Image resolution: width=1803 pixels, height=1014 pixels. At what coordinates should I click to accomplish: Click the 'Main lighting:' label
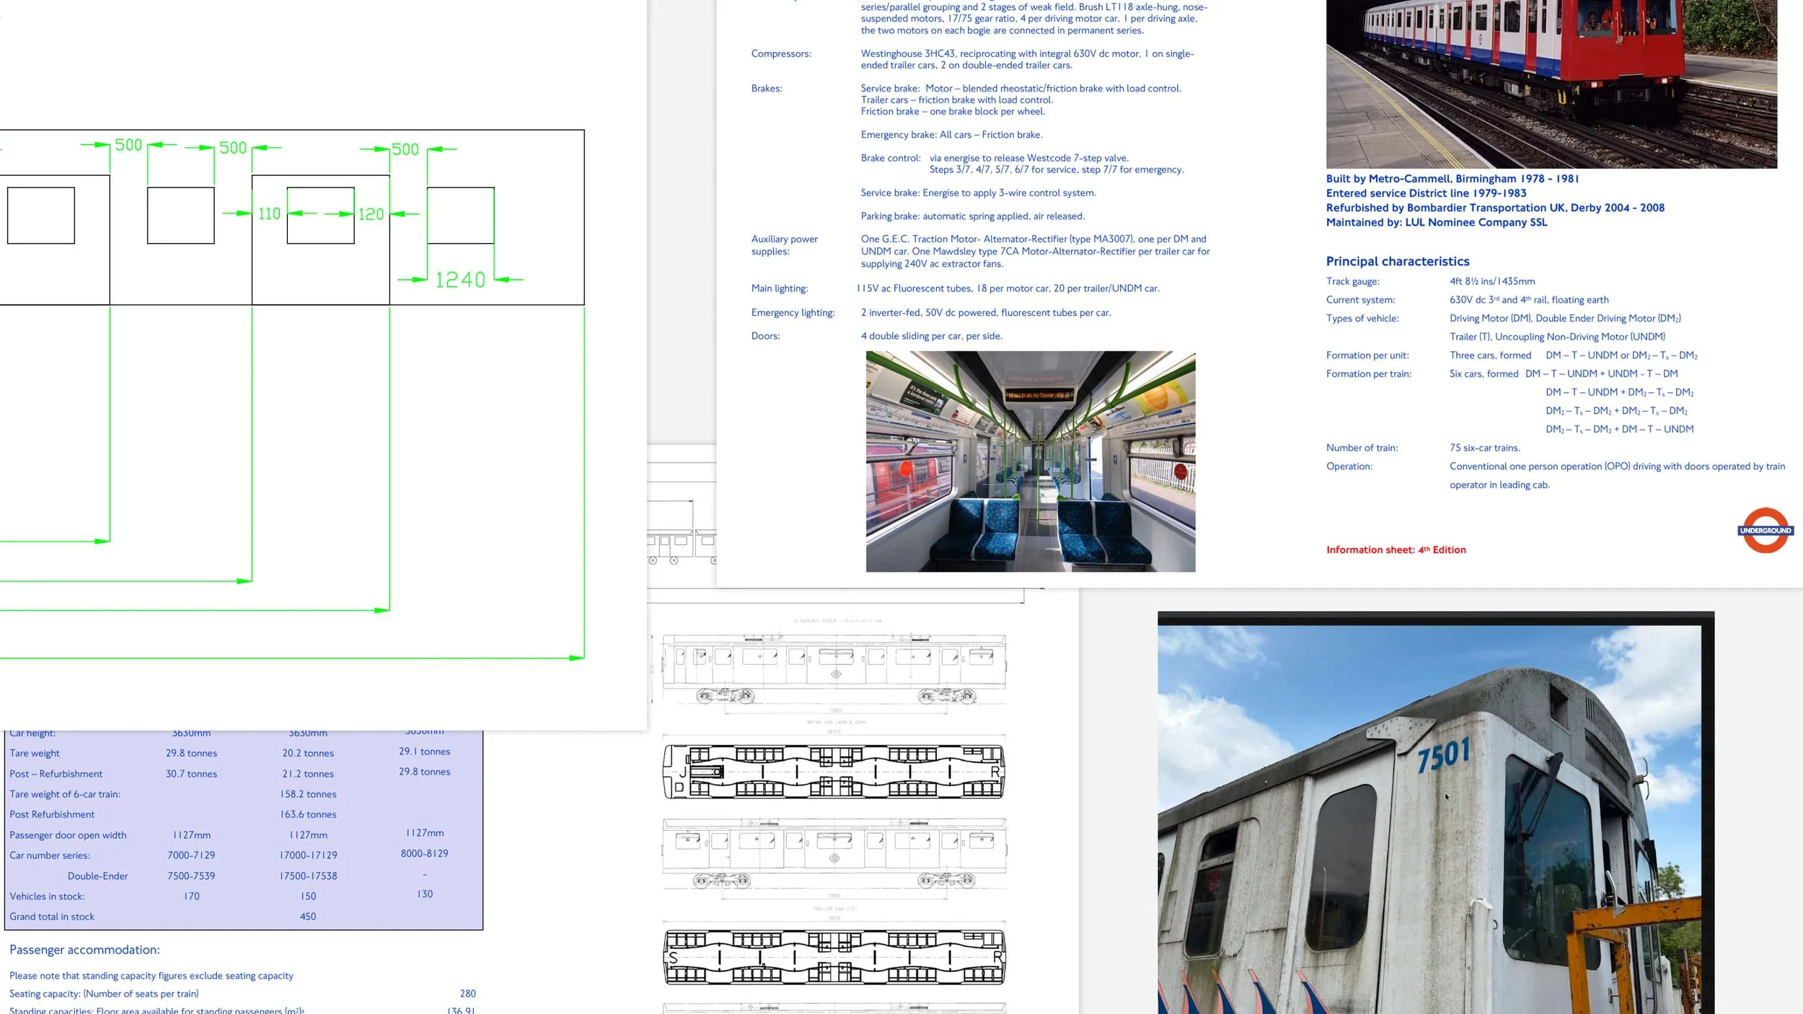pyautogui.click(x=779, y=288)
